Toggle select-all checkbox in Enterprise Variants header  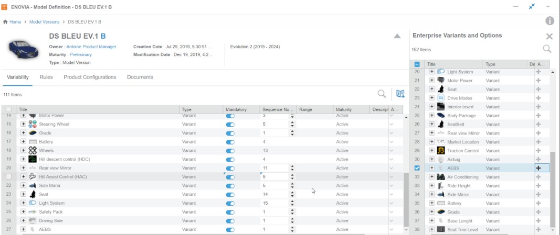(x=417, y=64)
